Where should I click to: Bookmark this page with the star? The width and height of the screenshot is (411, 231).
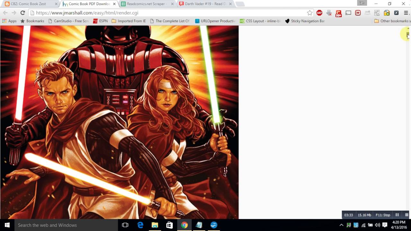(310, 13)
